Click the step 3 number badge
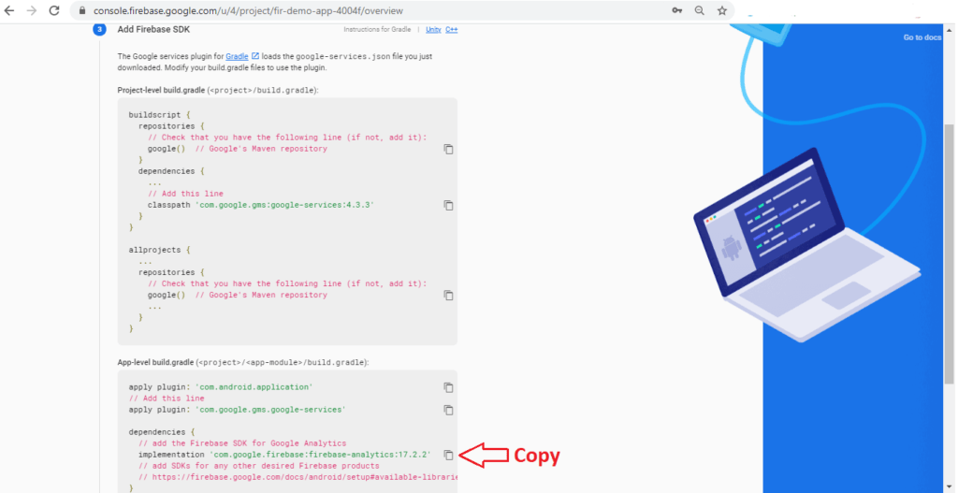The image size is (958, 493). coord(99,29)
